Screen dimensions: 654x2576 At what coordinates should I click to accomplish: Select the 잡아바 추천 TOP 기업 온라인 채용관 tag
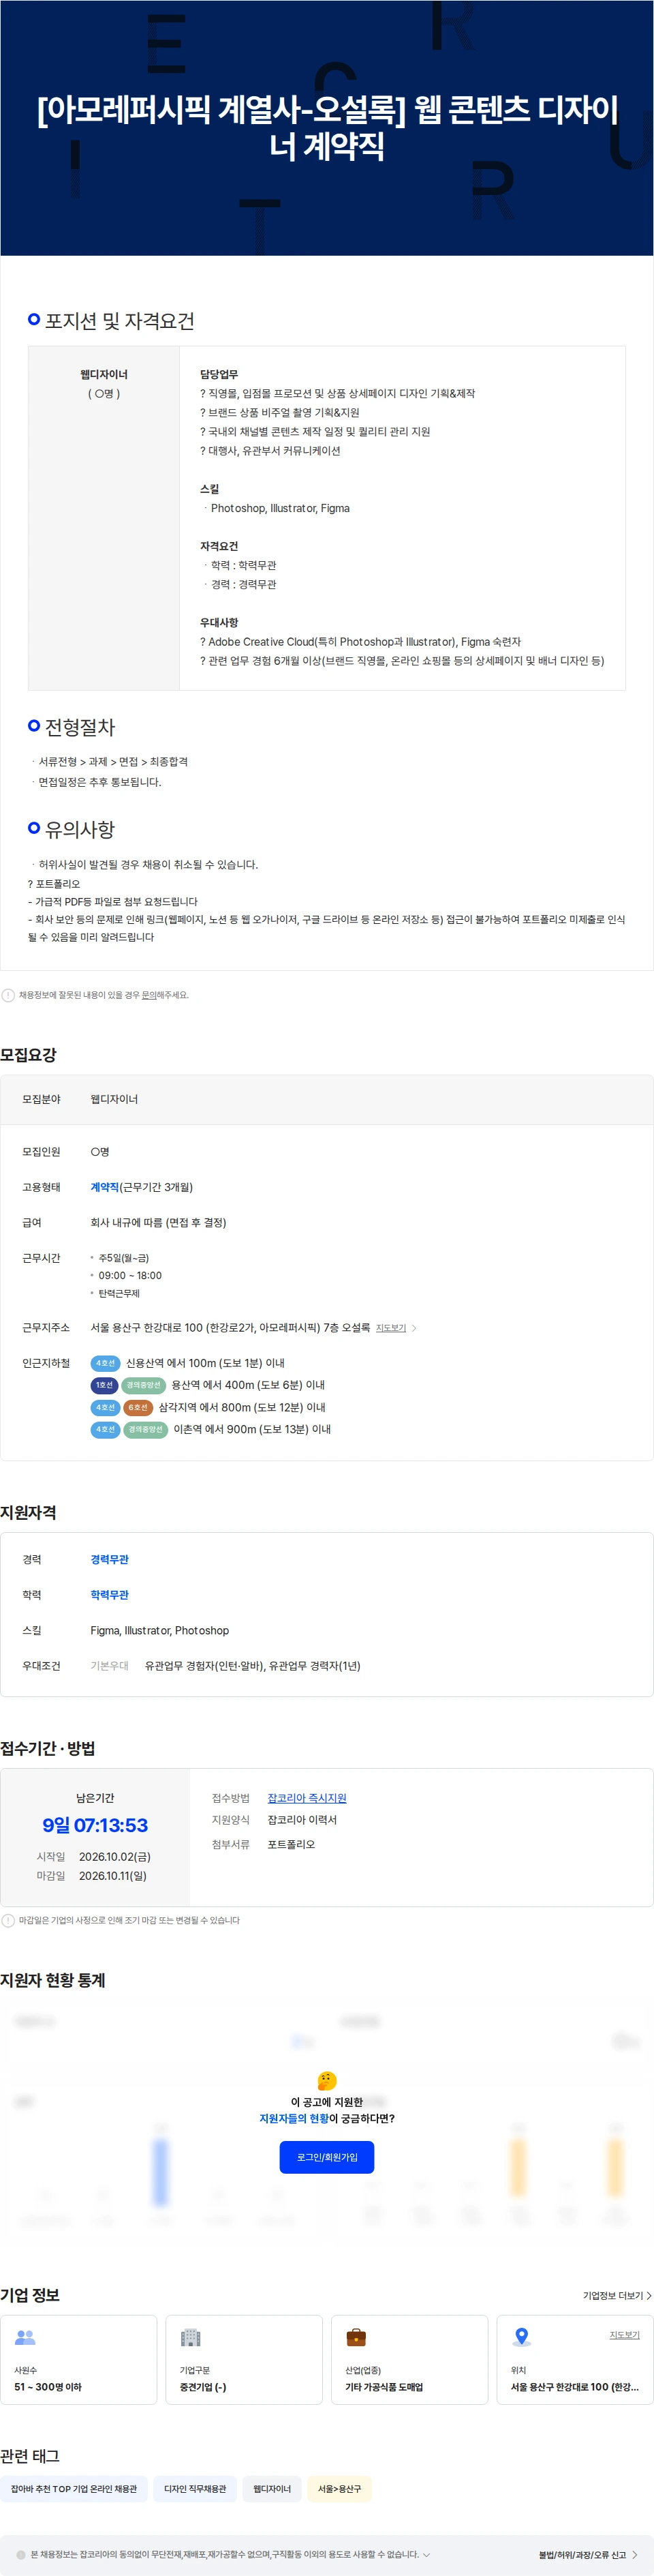(x=74, y=2489)
